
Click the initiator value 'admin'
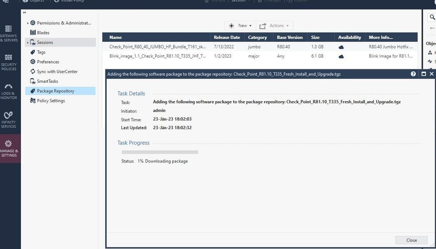159,110
